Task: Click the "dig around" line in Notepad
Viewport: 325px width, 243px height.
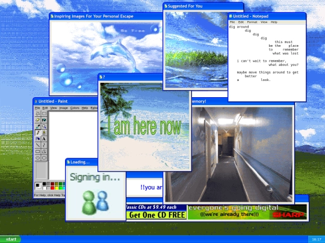Action: click(x=239, y=26)
